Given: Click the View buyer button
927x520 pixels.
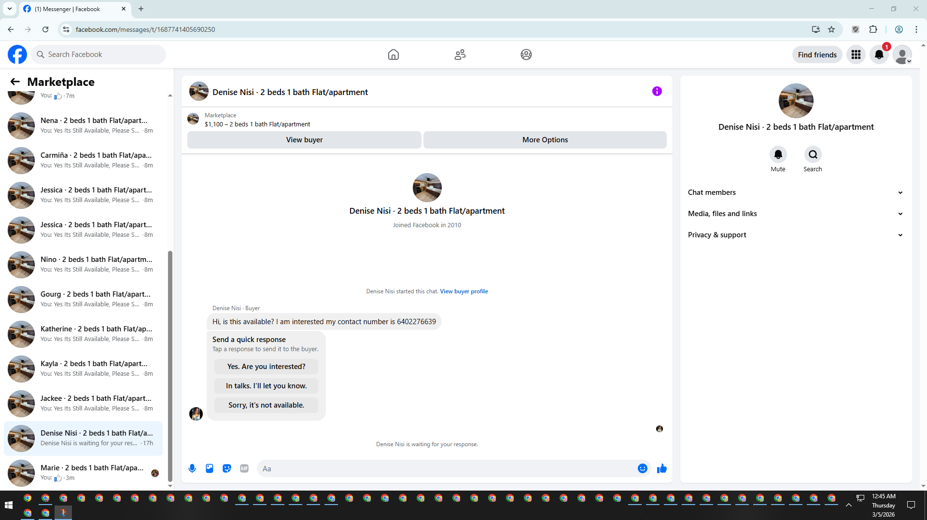Looking at the screenshot, I should tap(304, 140).
